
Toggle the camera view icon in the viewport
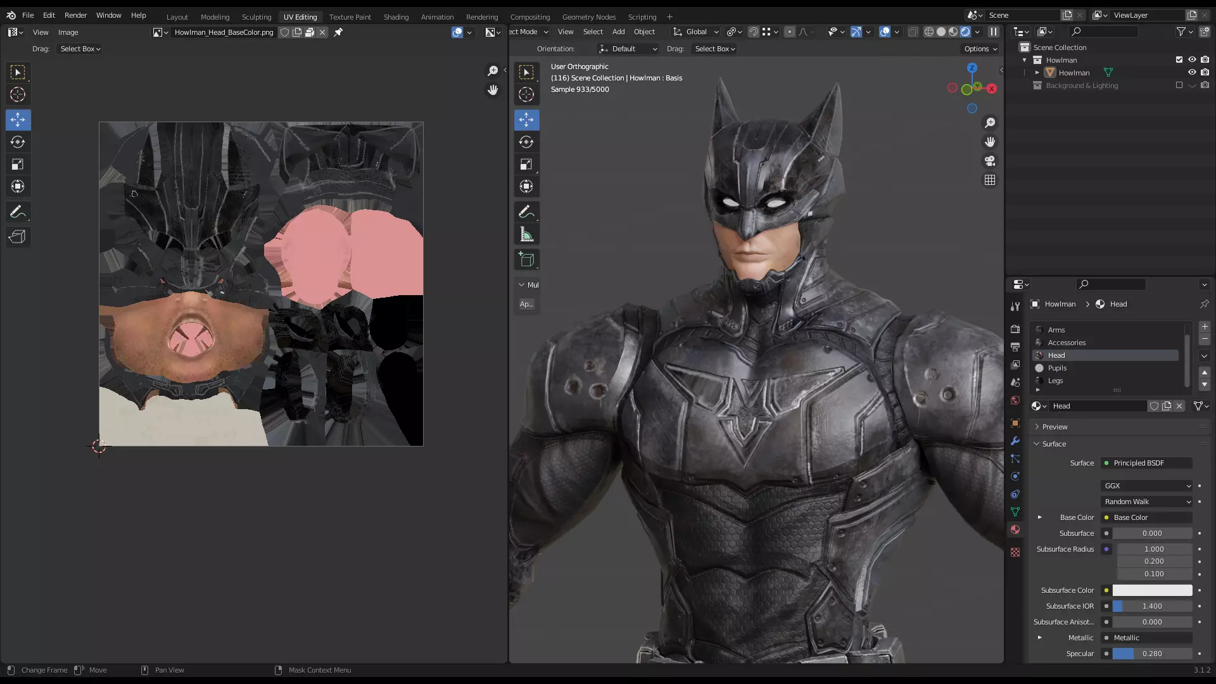click(x=990, y=161)
